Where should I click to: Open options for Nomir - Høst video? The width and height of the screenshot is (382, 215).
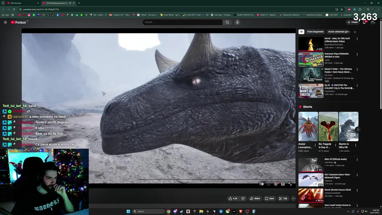point(357,39)
